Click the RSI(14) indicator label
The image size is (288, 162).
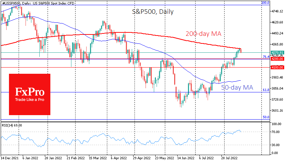click(12, 125)
